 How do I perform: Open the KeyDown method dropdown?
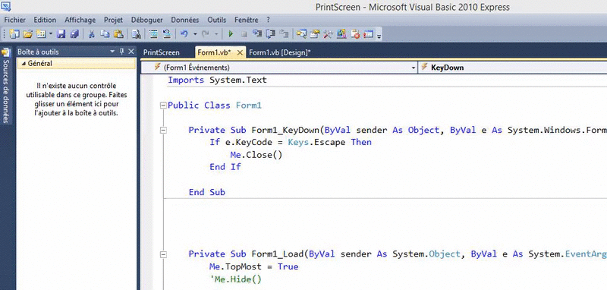(512, 68)
